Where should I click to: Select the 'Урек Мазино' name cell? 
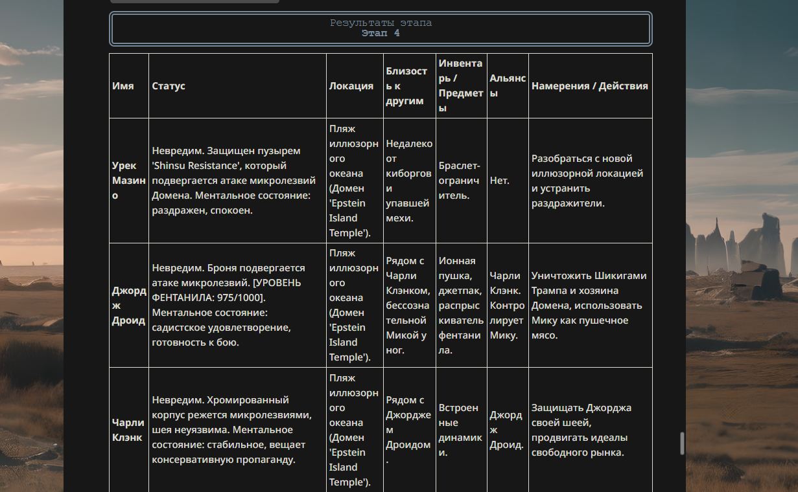point(129,181)
